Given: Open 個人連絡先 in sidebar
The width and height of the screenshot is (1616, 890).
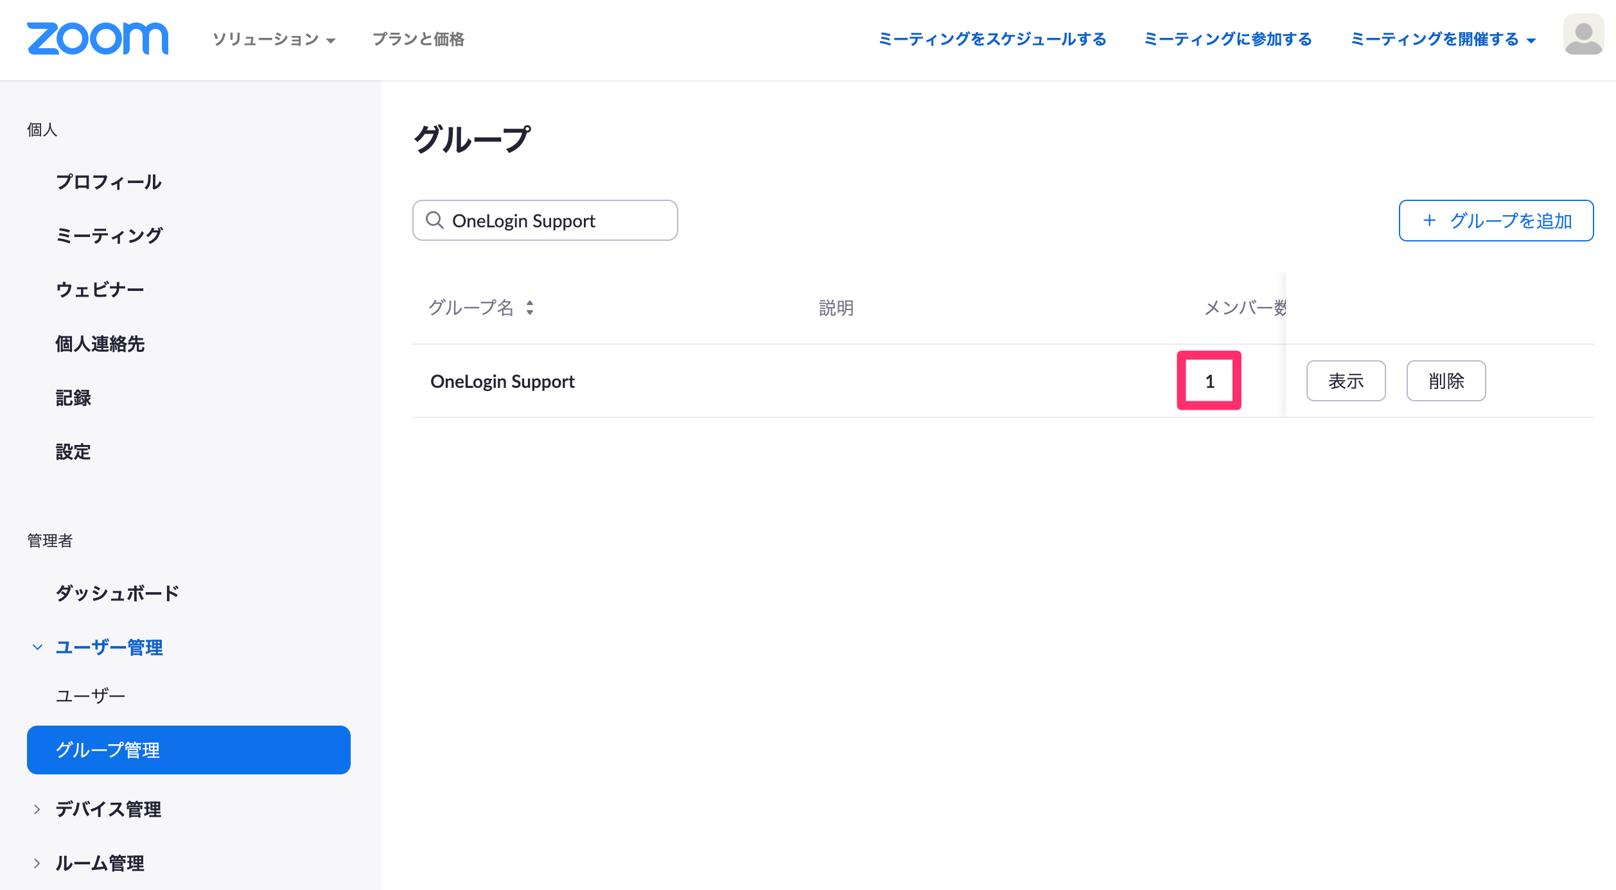Looking at the screenshot, I should (x=100, y=344).
